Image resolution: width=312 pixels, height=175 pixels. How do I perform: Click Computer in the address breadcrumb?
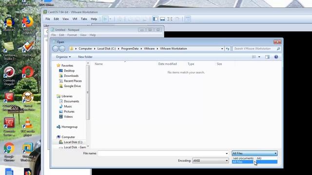coord(85,49)
